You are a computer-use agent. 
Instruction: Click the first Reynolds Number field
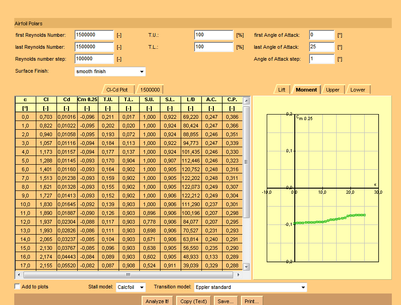pos(94,35)
